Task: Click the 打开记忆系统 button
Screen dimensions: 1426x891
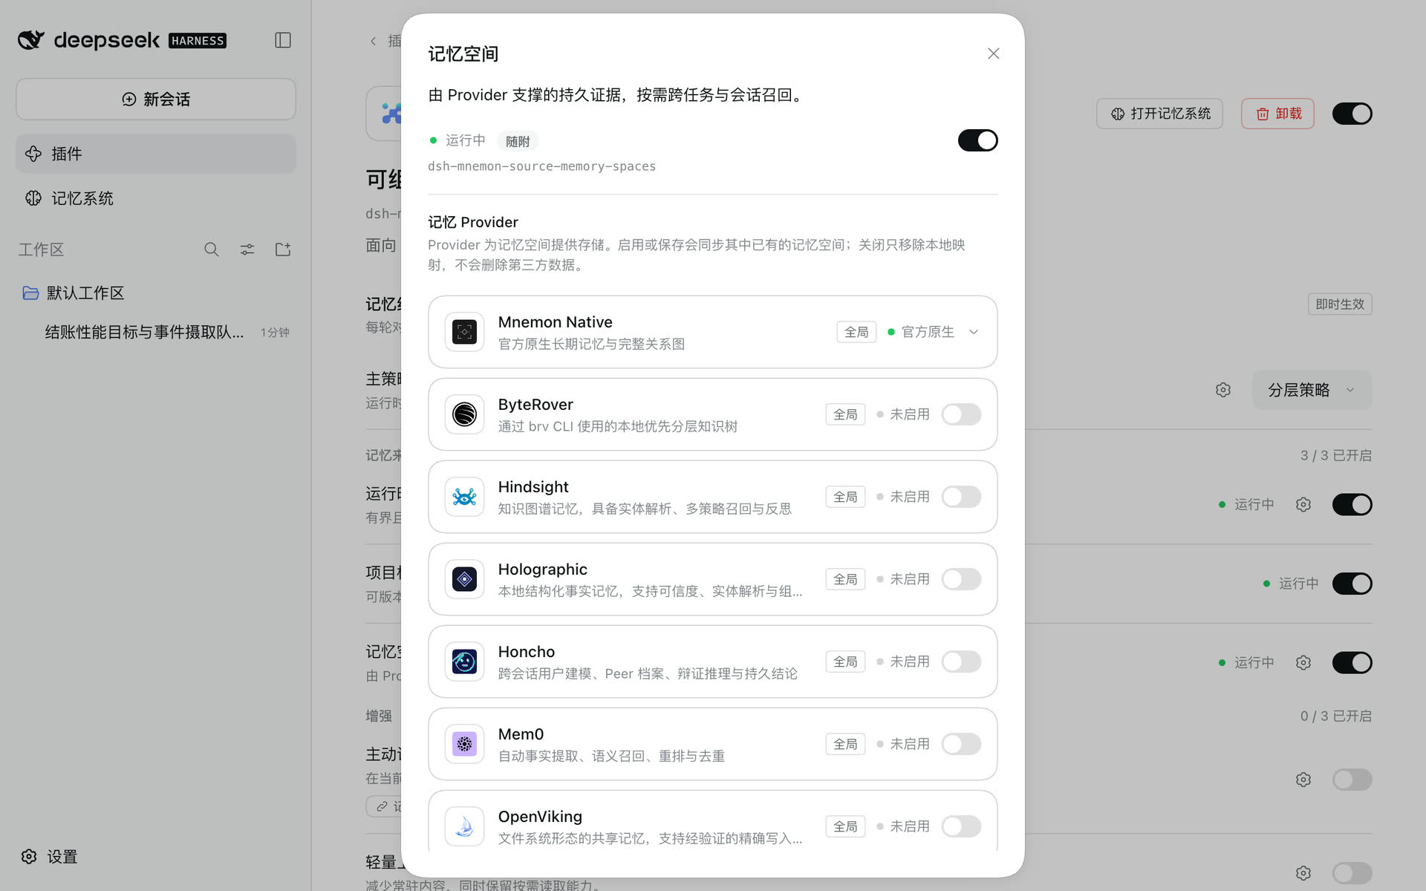Action: pyautogui.click(x=1159, y=114)
